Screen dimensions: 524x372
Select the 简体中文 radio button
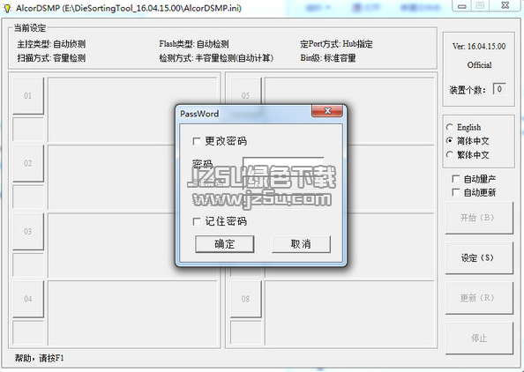450,141
